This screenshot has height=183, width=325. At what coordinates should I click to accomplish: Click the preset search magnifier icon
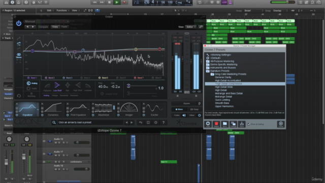(54, 123)
